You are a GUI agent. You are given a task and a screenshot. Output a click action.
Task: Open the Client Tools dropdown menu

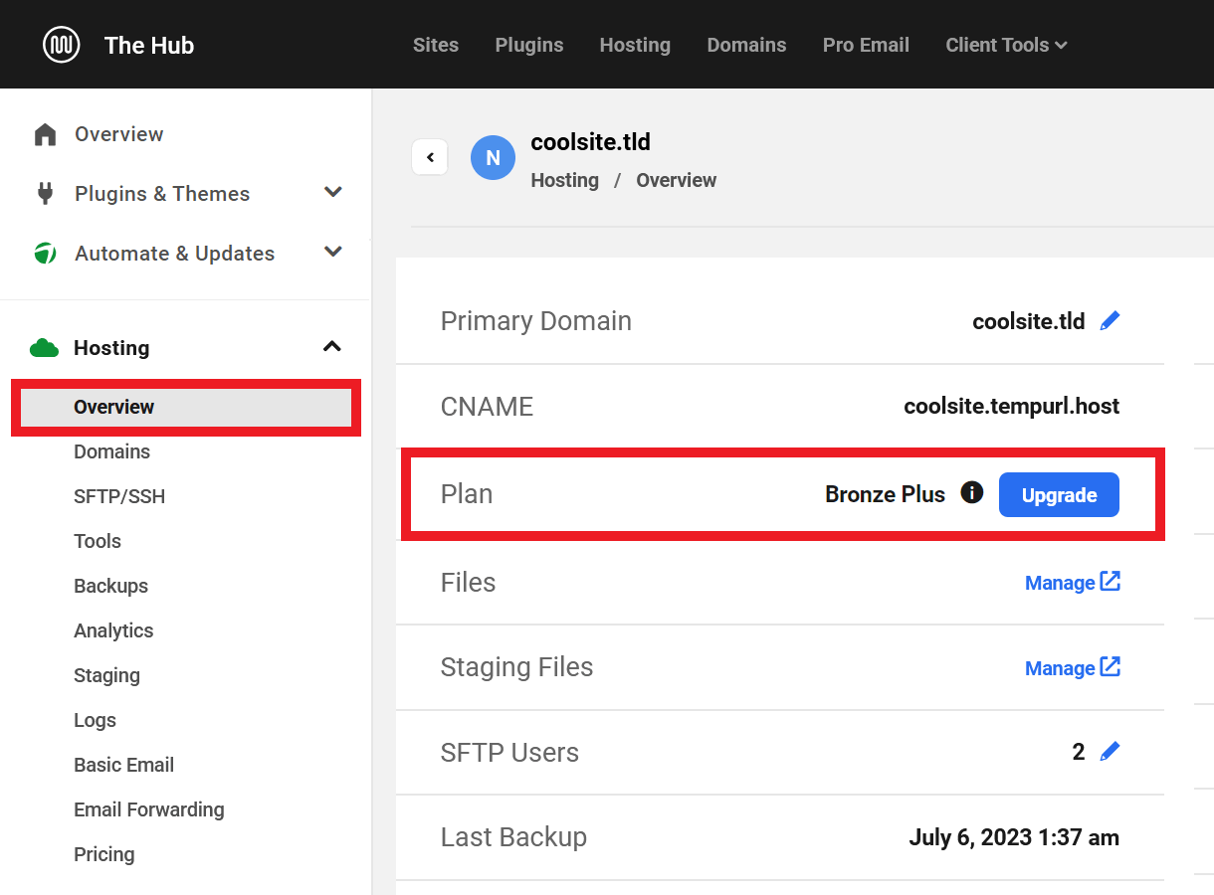1006,45
